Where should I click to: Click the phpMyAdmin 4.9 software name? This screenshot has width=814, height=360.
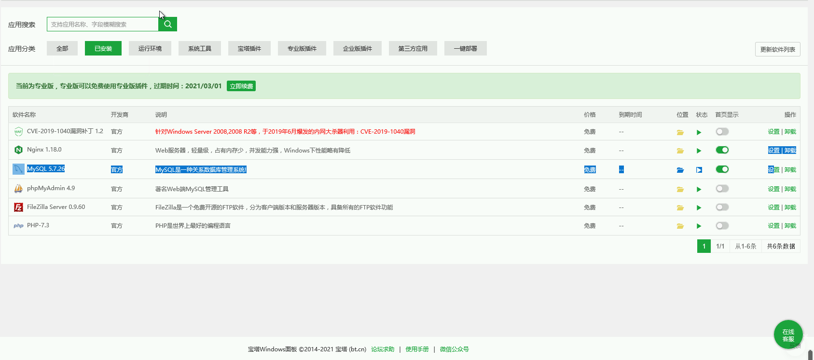point(51,188)
